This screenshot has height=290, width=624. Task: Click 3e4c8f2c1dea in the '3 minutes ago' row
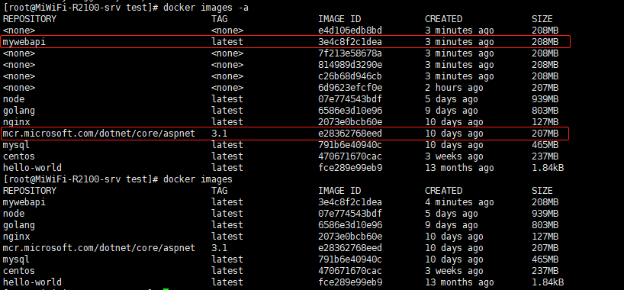click(x=350, y=42)
